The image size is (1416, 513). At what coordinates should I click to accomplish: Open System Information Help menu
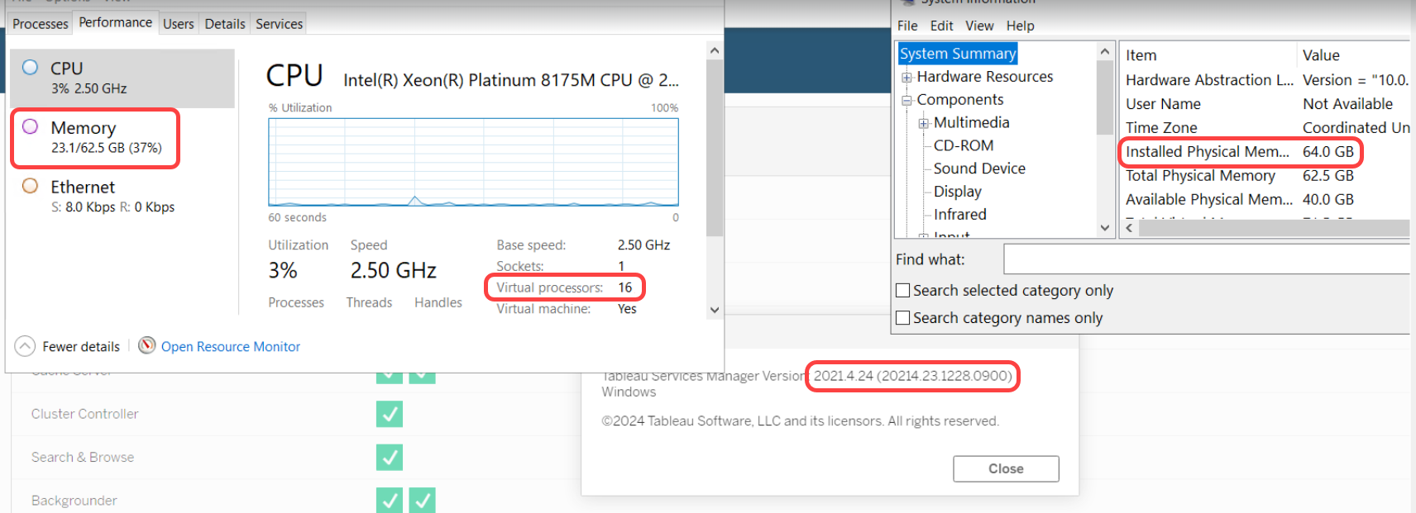[1020, 26]
